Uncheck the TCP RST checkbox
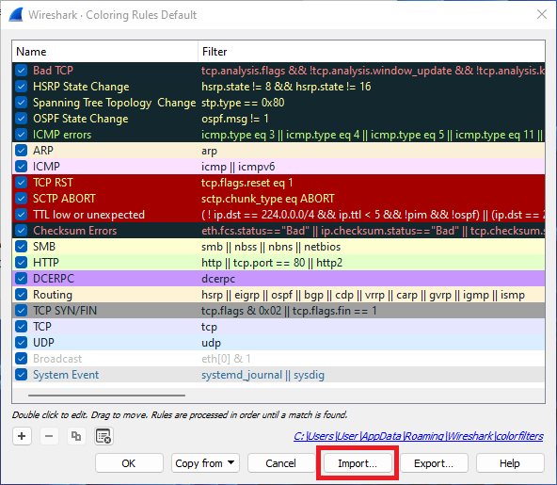557x485 pixels. 22,183
